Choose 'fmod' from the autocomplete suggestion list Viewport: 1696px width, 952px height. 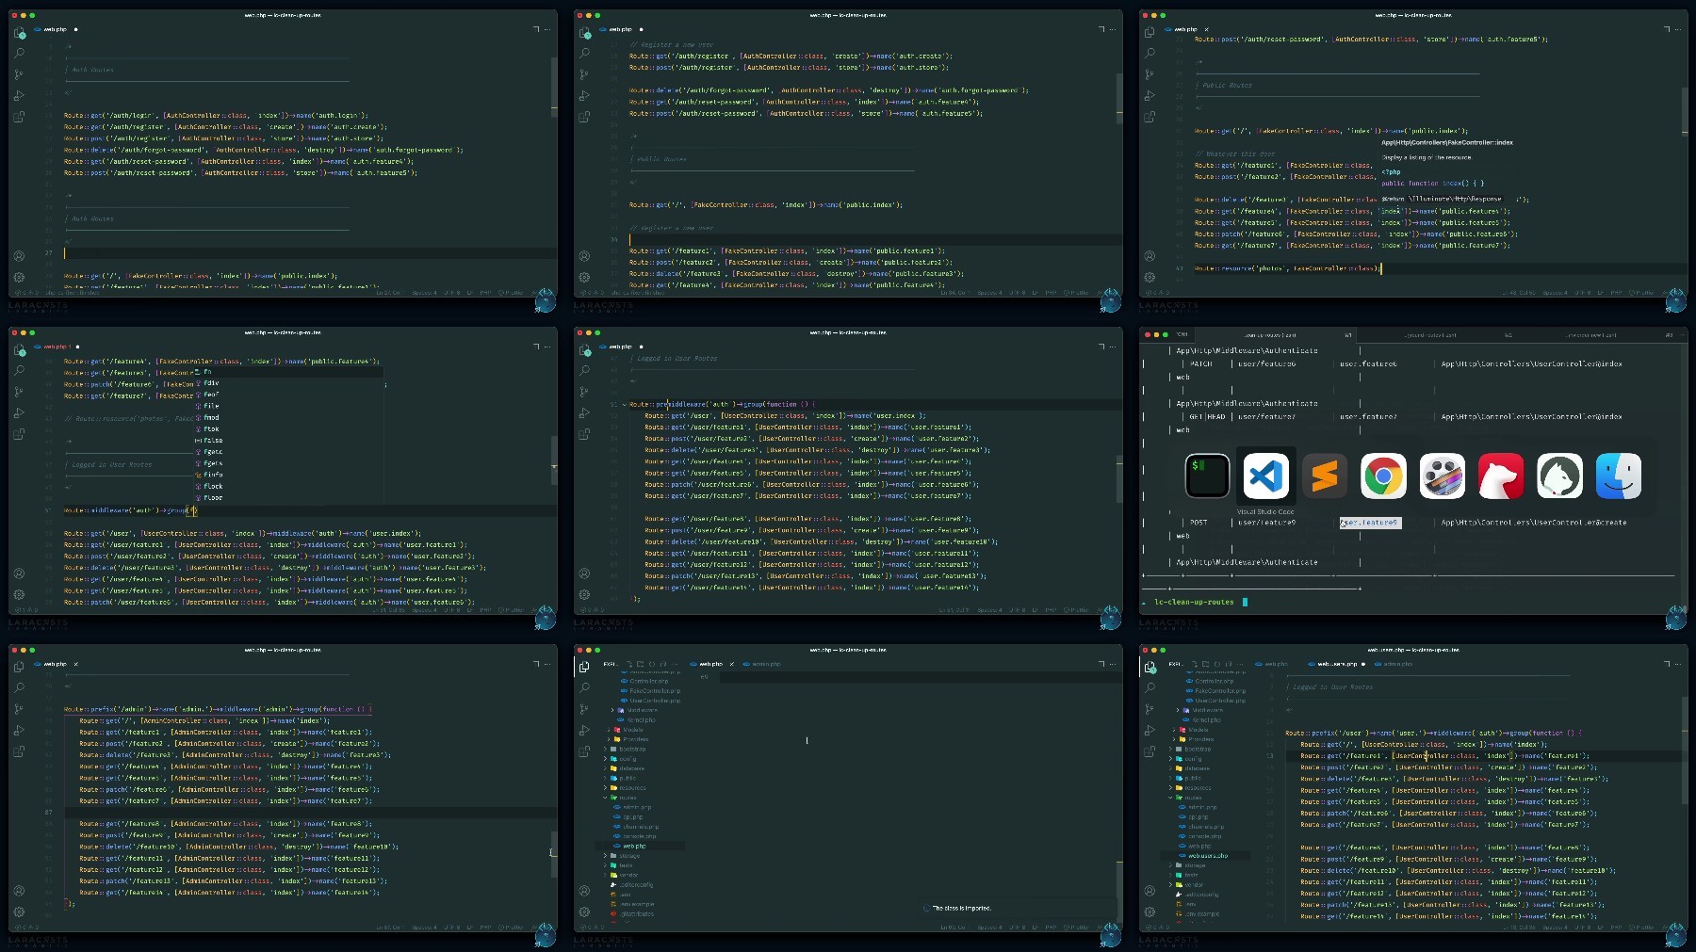pyautogui.click(x=288, y=417)
